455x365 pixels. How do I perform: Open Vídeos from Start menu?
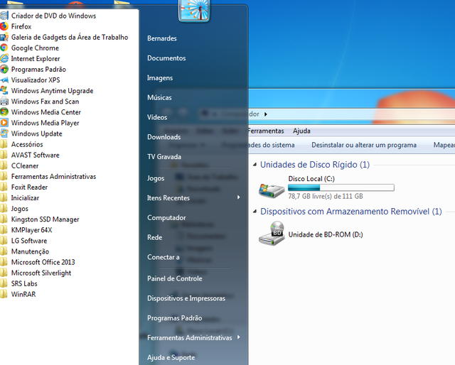[157, 117]
